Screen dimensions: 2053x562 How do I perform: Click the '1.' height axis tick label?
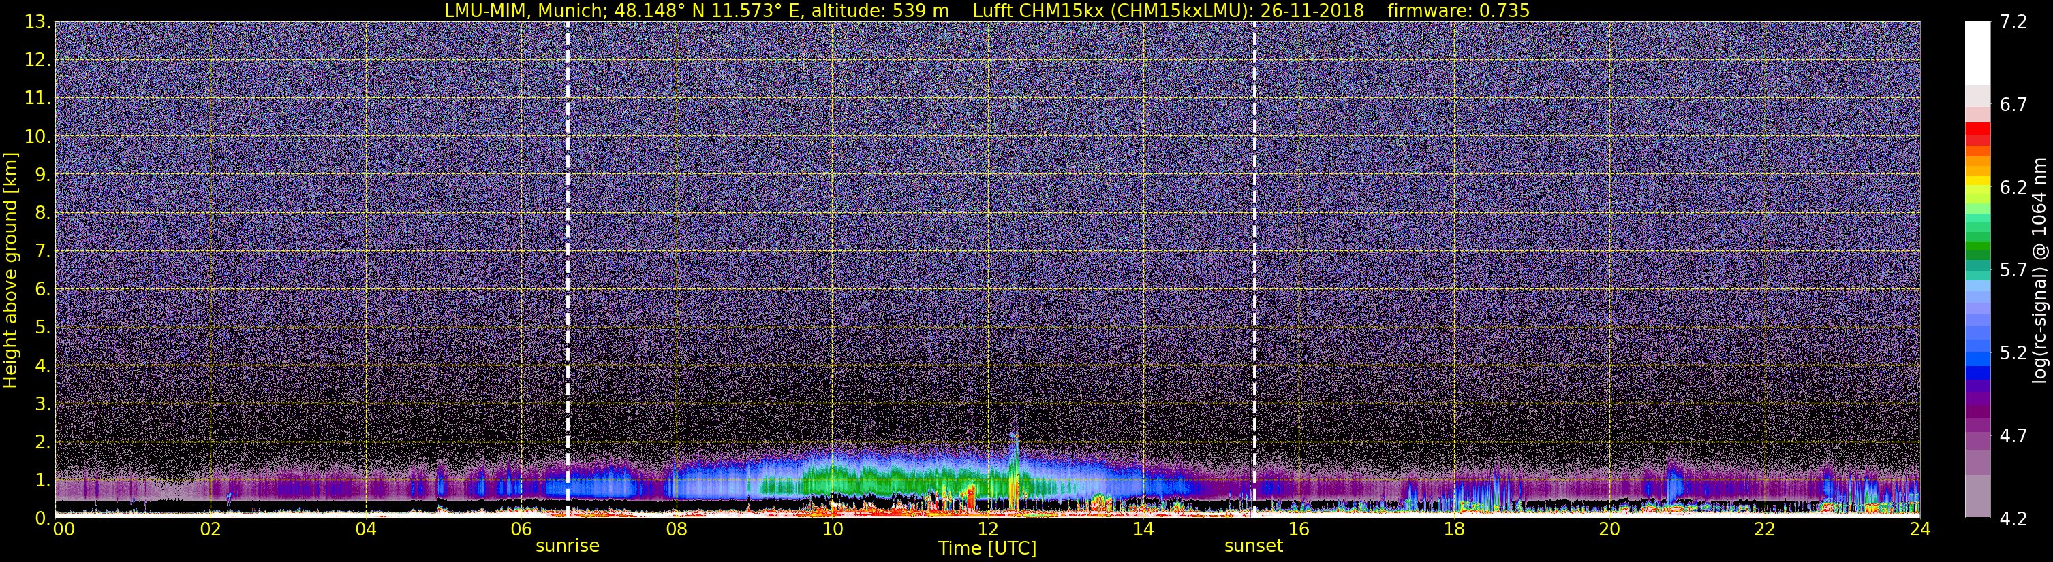click(43, 481)
